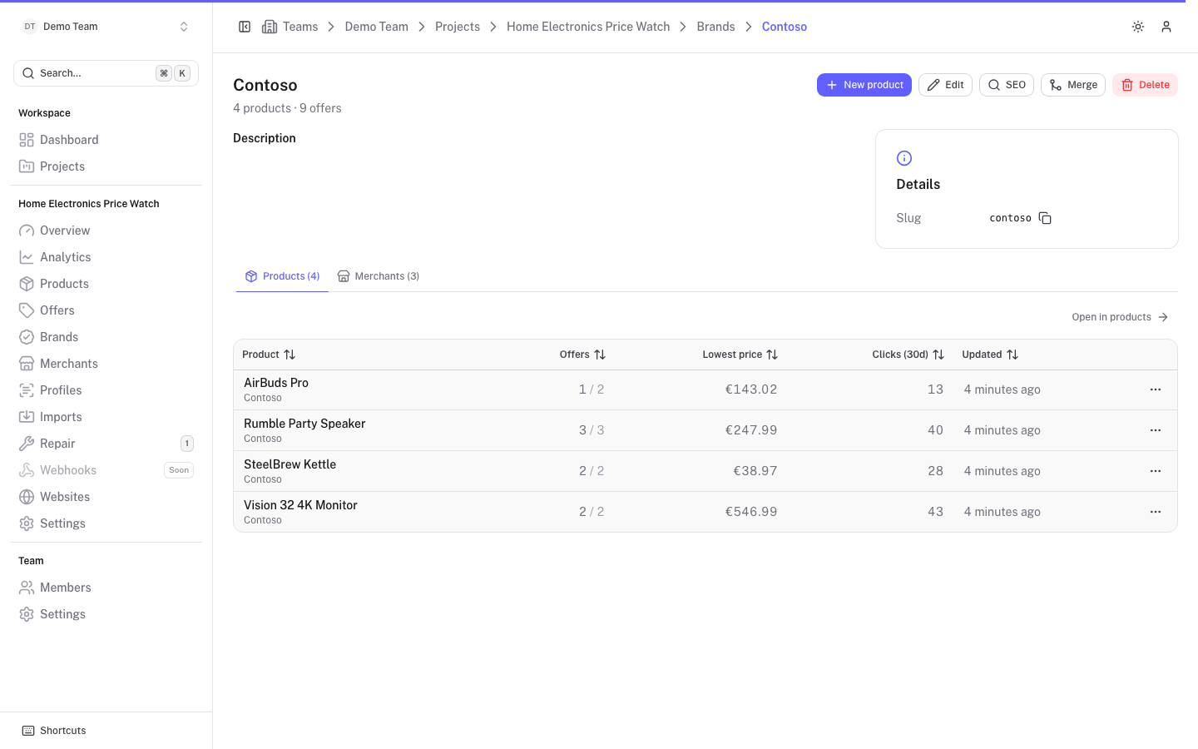This screenshot has width=1198, height=749.
Task: Click the Merge button
Action: click(x=1073, y=85)
